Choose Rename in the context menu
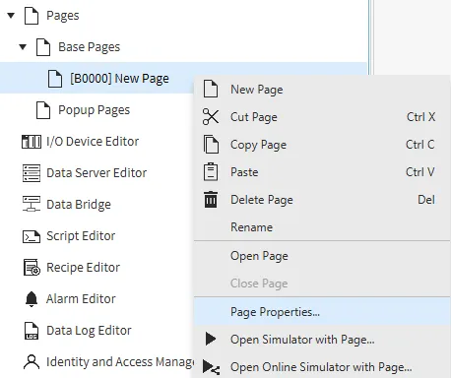Image resolution: width=451 pixels, height=378 pixels. click(x=322, y=227)
